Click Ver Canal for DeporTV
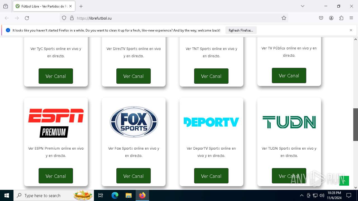358x201 pixels. coord(211,176)
